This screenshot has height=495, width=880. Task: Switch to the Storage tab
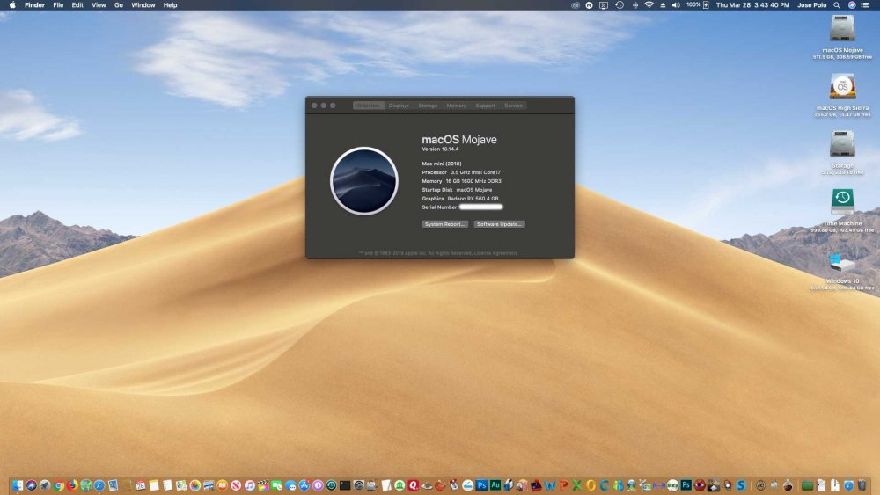428,106
